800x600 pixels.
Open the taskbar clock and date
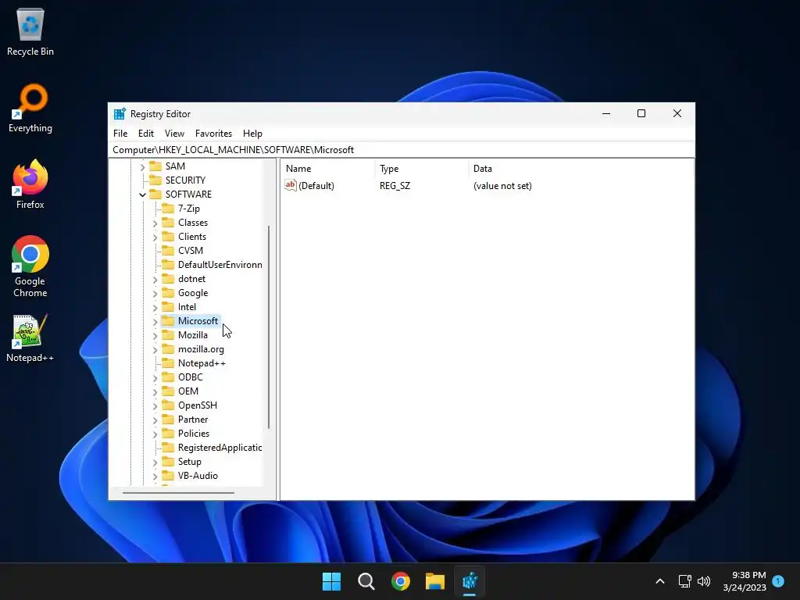[744, 581]
